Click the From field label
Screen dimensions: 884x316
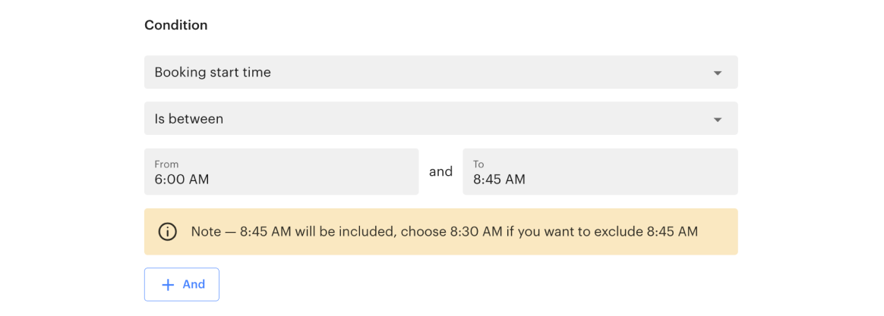click(166, 164)
